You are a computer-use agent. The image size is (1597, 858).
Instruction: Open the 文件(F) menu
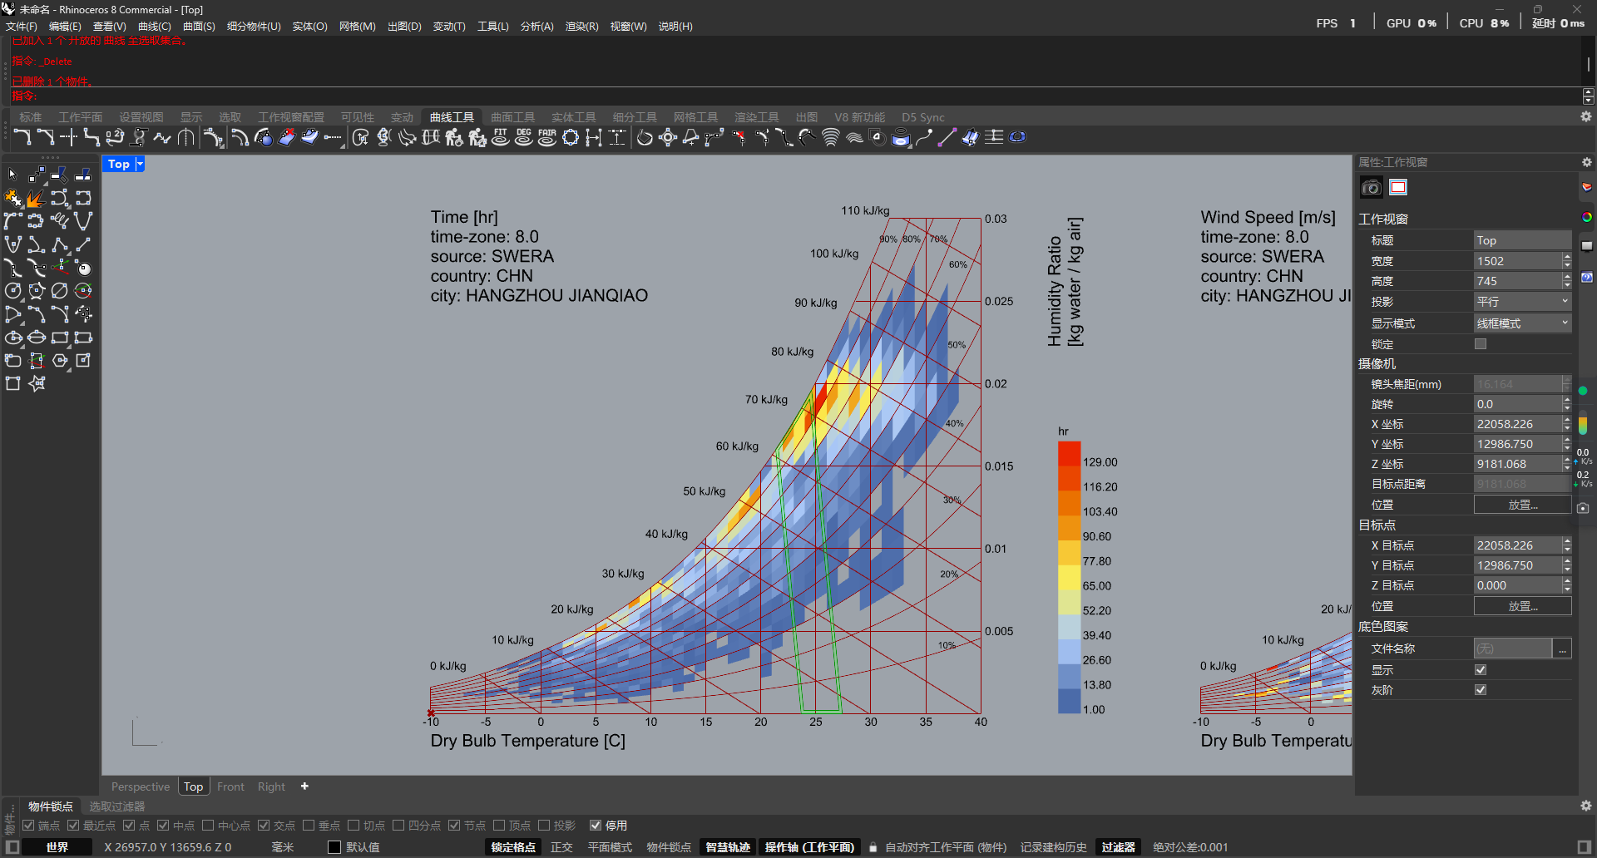tap(22, 27)
